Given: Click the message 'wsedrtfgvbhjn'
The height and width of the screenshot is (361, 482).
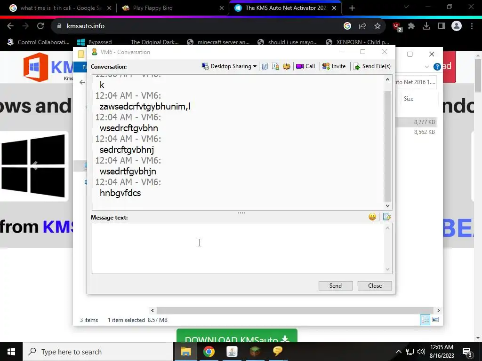Looking at the screenshot, I should [128, 172].
